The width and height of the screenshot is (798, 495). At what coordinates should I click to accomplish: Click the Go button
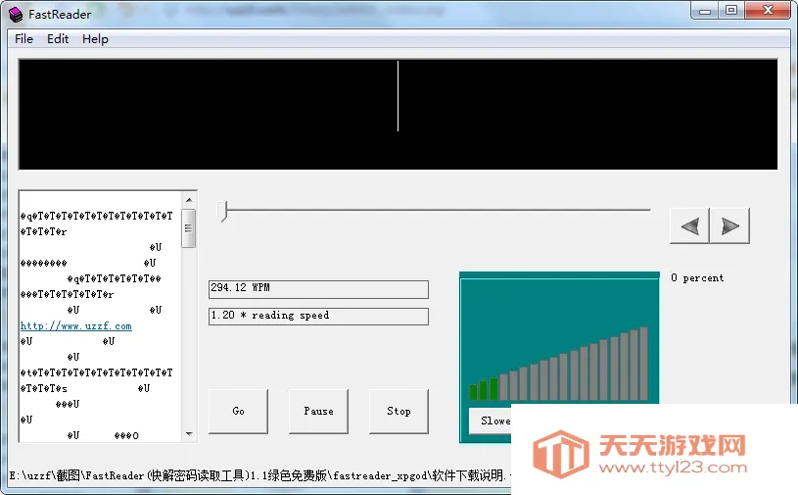(x=238, y=412)
